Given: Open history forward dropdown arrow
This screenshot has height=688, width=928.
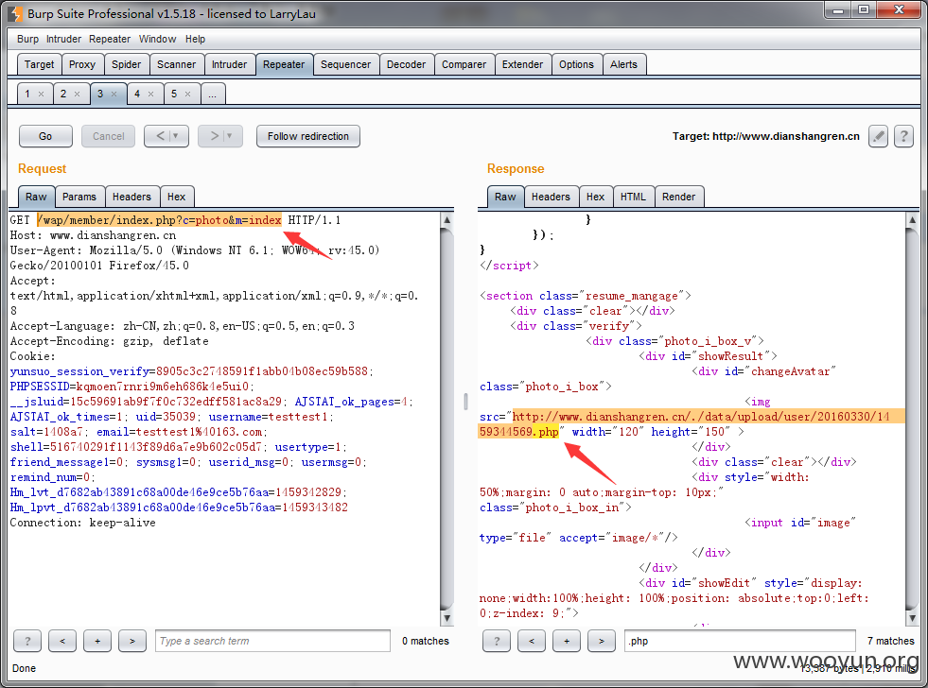Looking at the screenshot, I should (229, 136).
